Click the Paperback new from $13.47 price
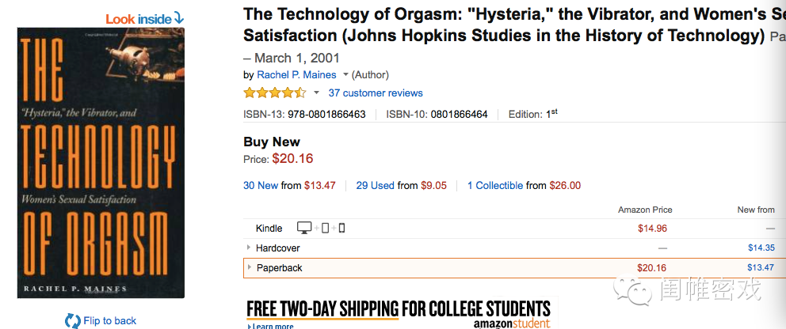The width and height of the screenshot is (786, 329). tap(761, 267)
